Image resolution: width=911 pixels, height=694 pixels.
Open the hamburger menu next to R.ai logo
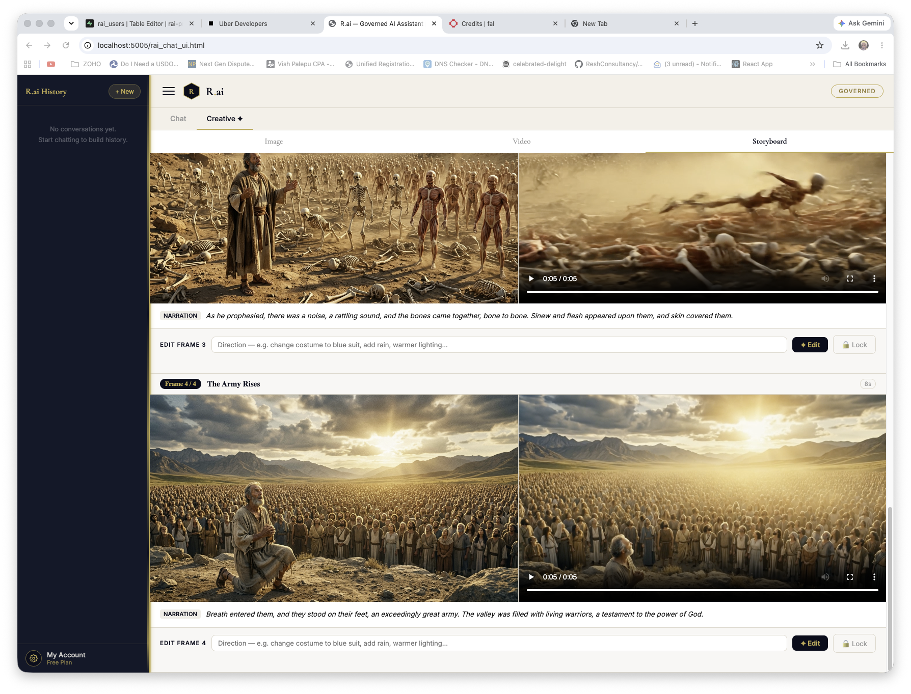(x=169, y=92)
